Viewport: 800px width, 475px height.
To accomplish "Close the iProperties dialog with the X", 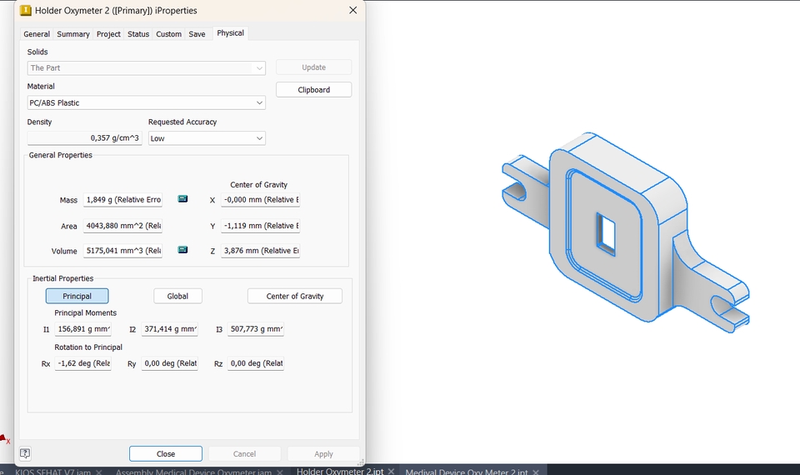I will coord(353,10).
